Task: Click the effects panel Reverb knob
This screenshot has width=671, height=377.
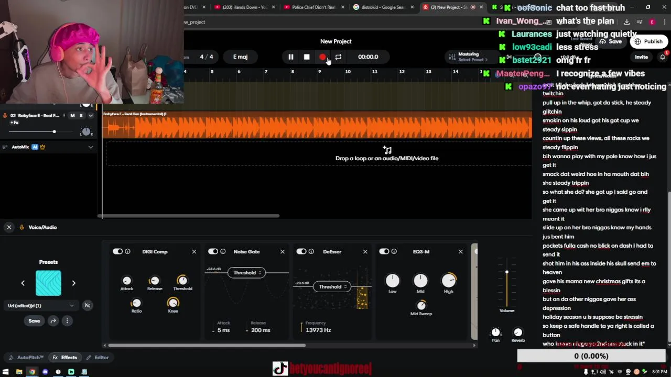Action: (518, 332)
